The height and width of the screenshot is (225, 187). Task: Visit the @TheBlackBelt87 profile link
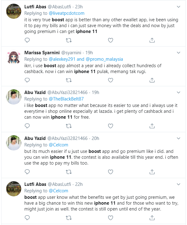[66, 99]
